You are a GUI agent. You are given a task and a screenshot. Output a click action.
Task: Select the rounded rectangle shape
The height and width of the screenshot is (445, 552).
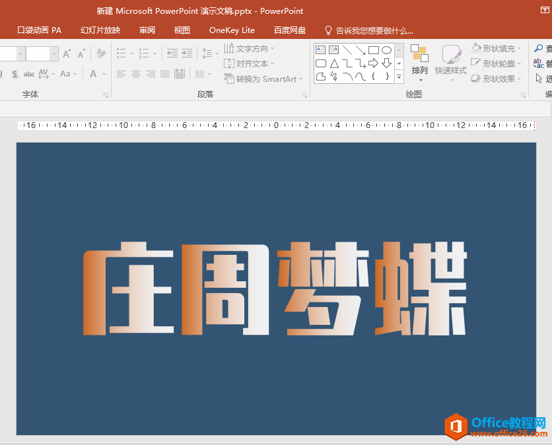(321, 63)
